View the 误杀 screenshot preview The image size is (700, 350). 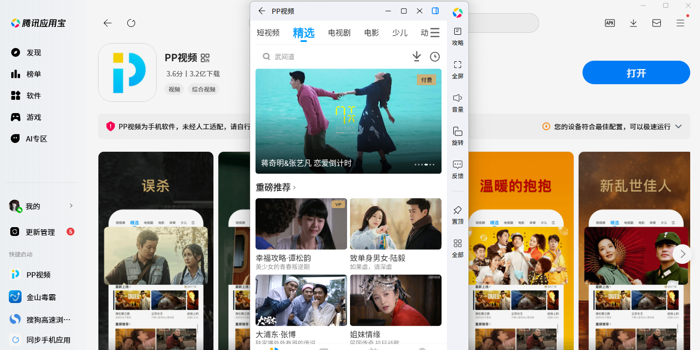click(156, 251)
